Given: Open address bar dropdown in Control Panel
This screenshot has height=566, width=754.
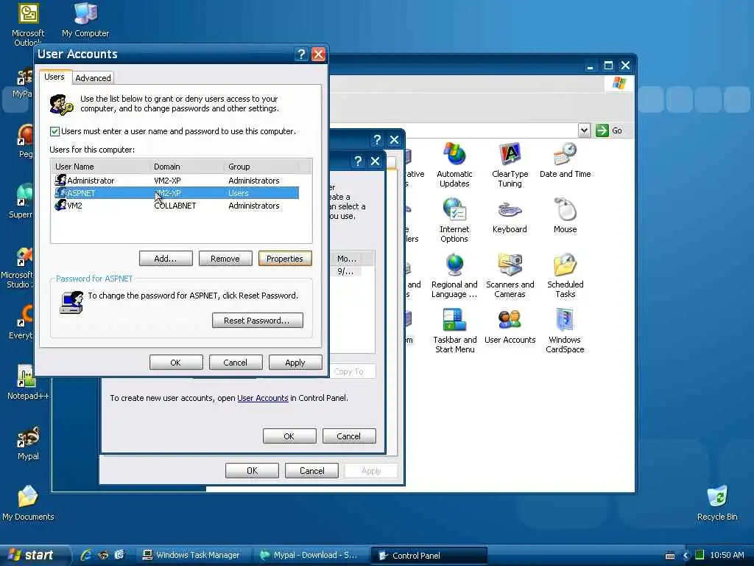Looking at the screenshot, I should [x=584, y=130].
